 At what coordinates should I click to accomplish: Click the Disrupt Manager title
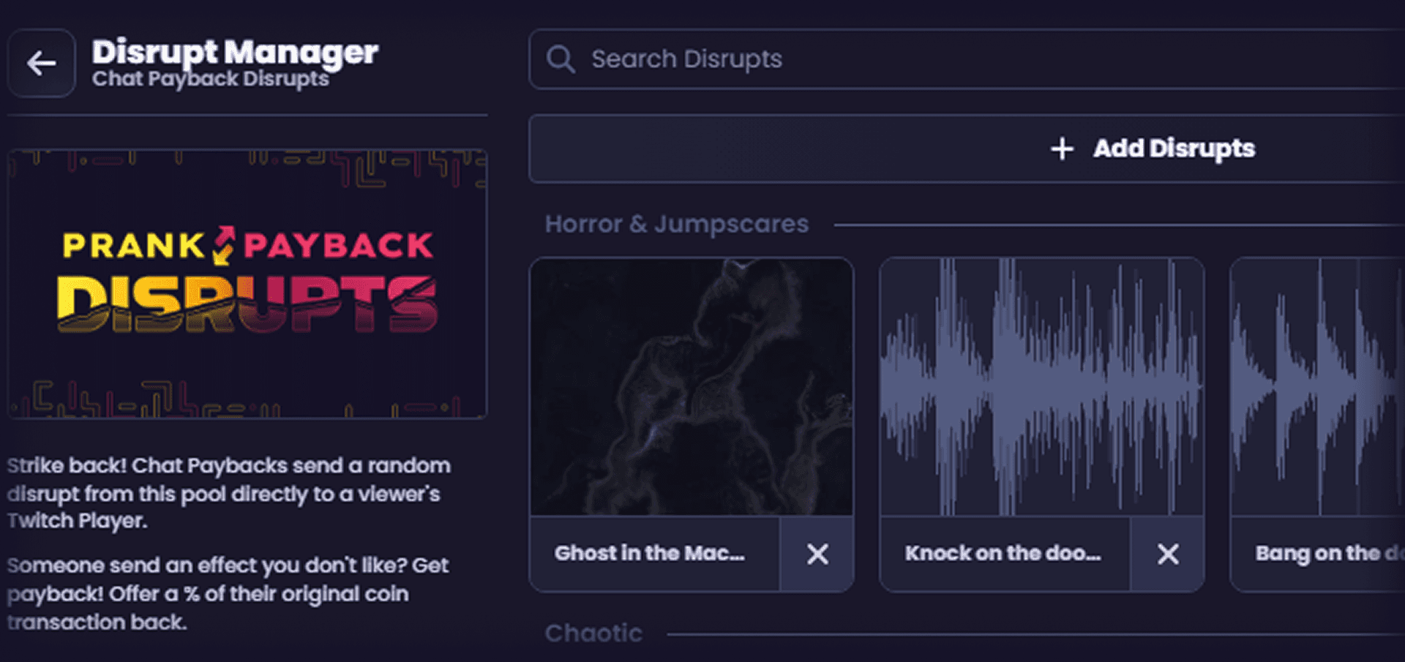point(235,52)
